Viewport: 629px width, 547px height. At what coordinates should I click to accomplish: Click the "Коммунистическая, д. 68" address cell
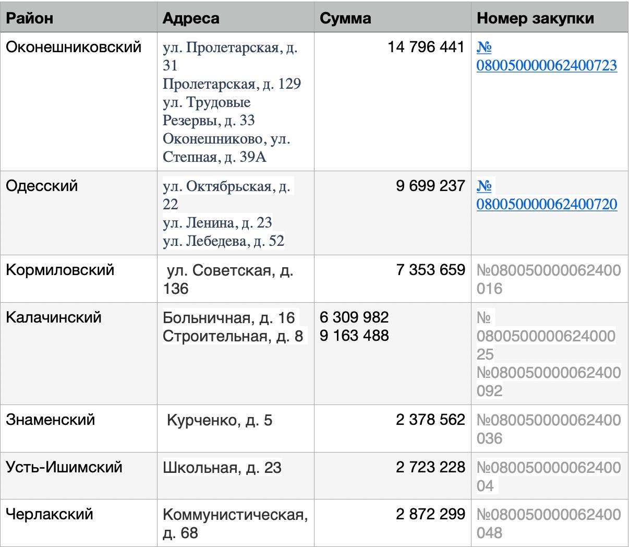click(235, 524)
